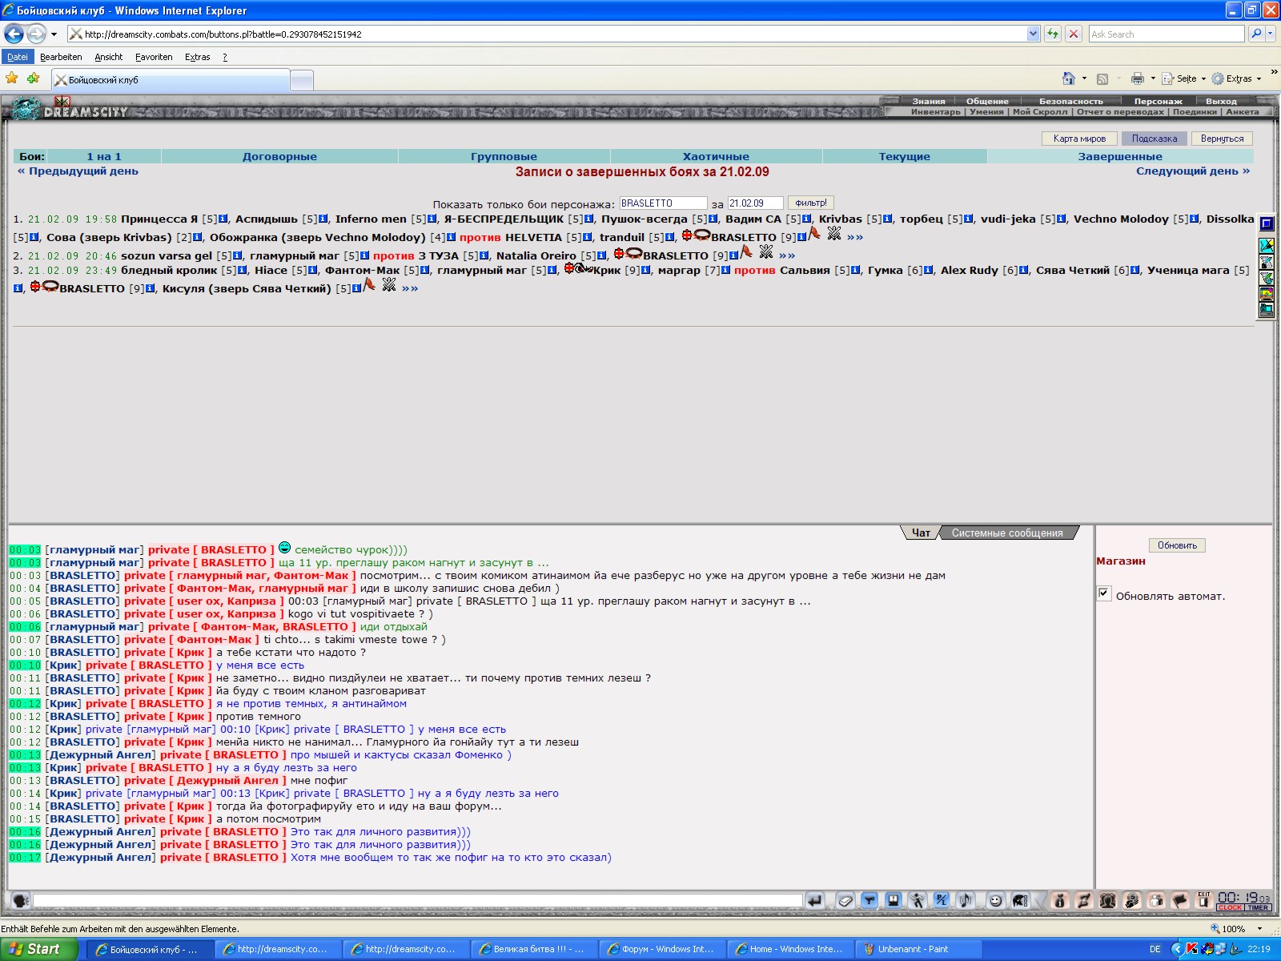Switch to Paint window in taskbar

[918, 949]
